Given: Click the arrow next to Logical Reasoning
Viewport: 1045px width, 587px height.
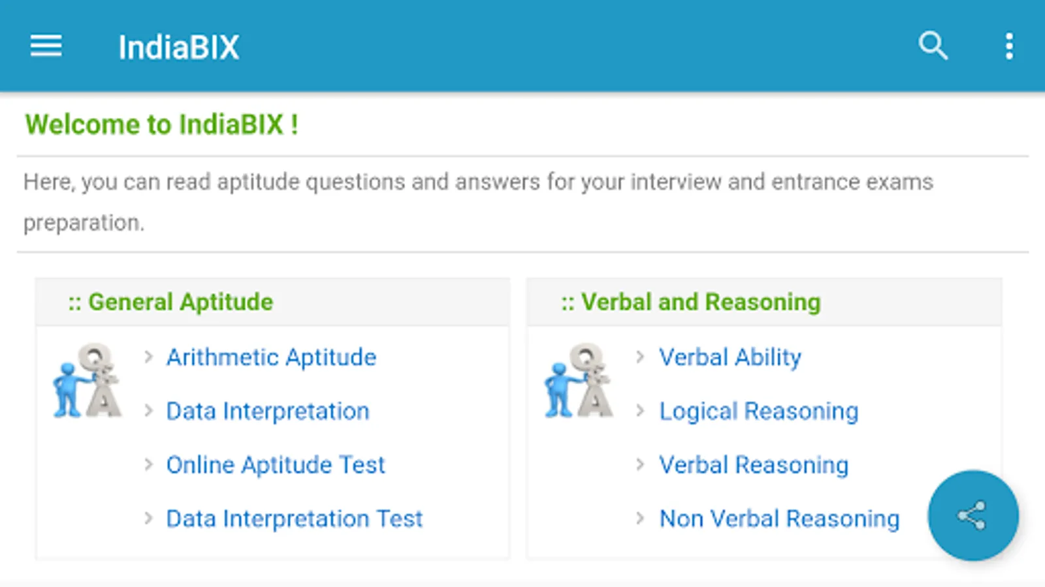Looking at the screenshot, I should pyautogui.click(x=640, y=411).
